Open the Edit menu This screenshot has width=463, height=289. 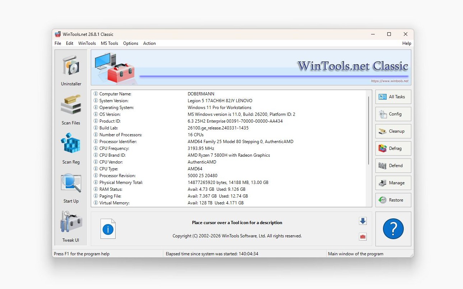70,43
